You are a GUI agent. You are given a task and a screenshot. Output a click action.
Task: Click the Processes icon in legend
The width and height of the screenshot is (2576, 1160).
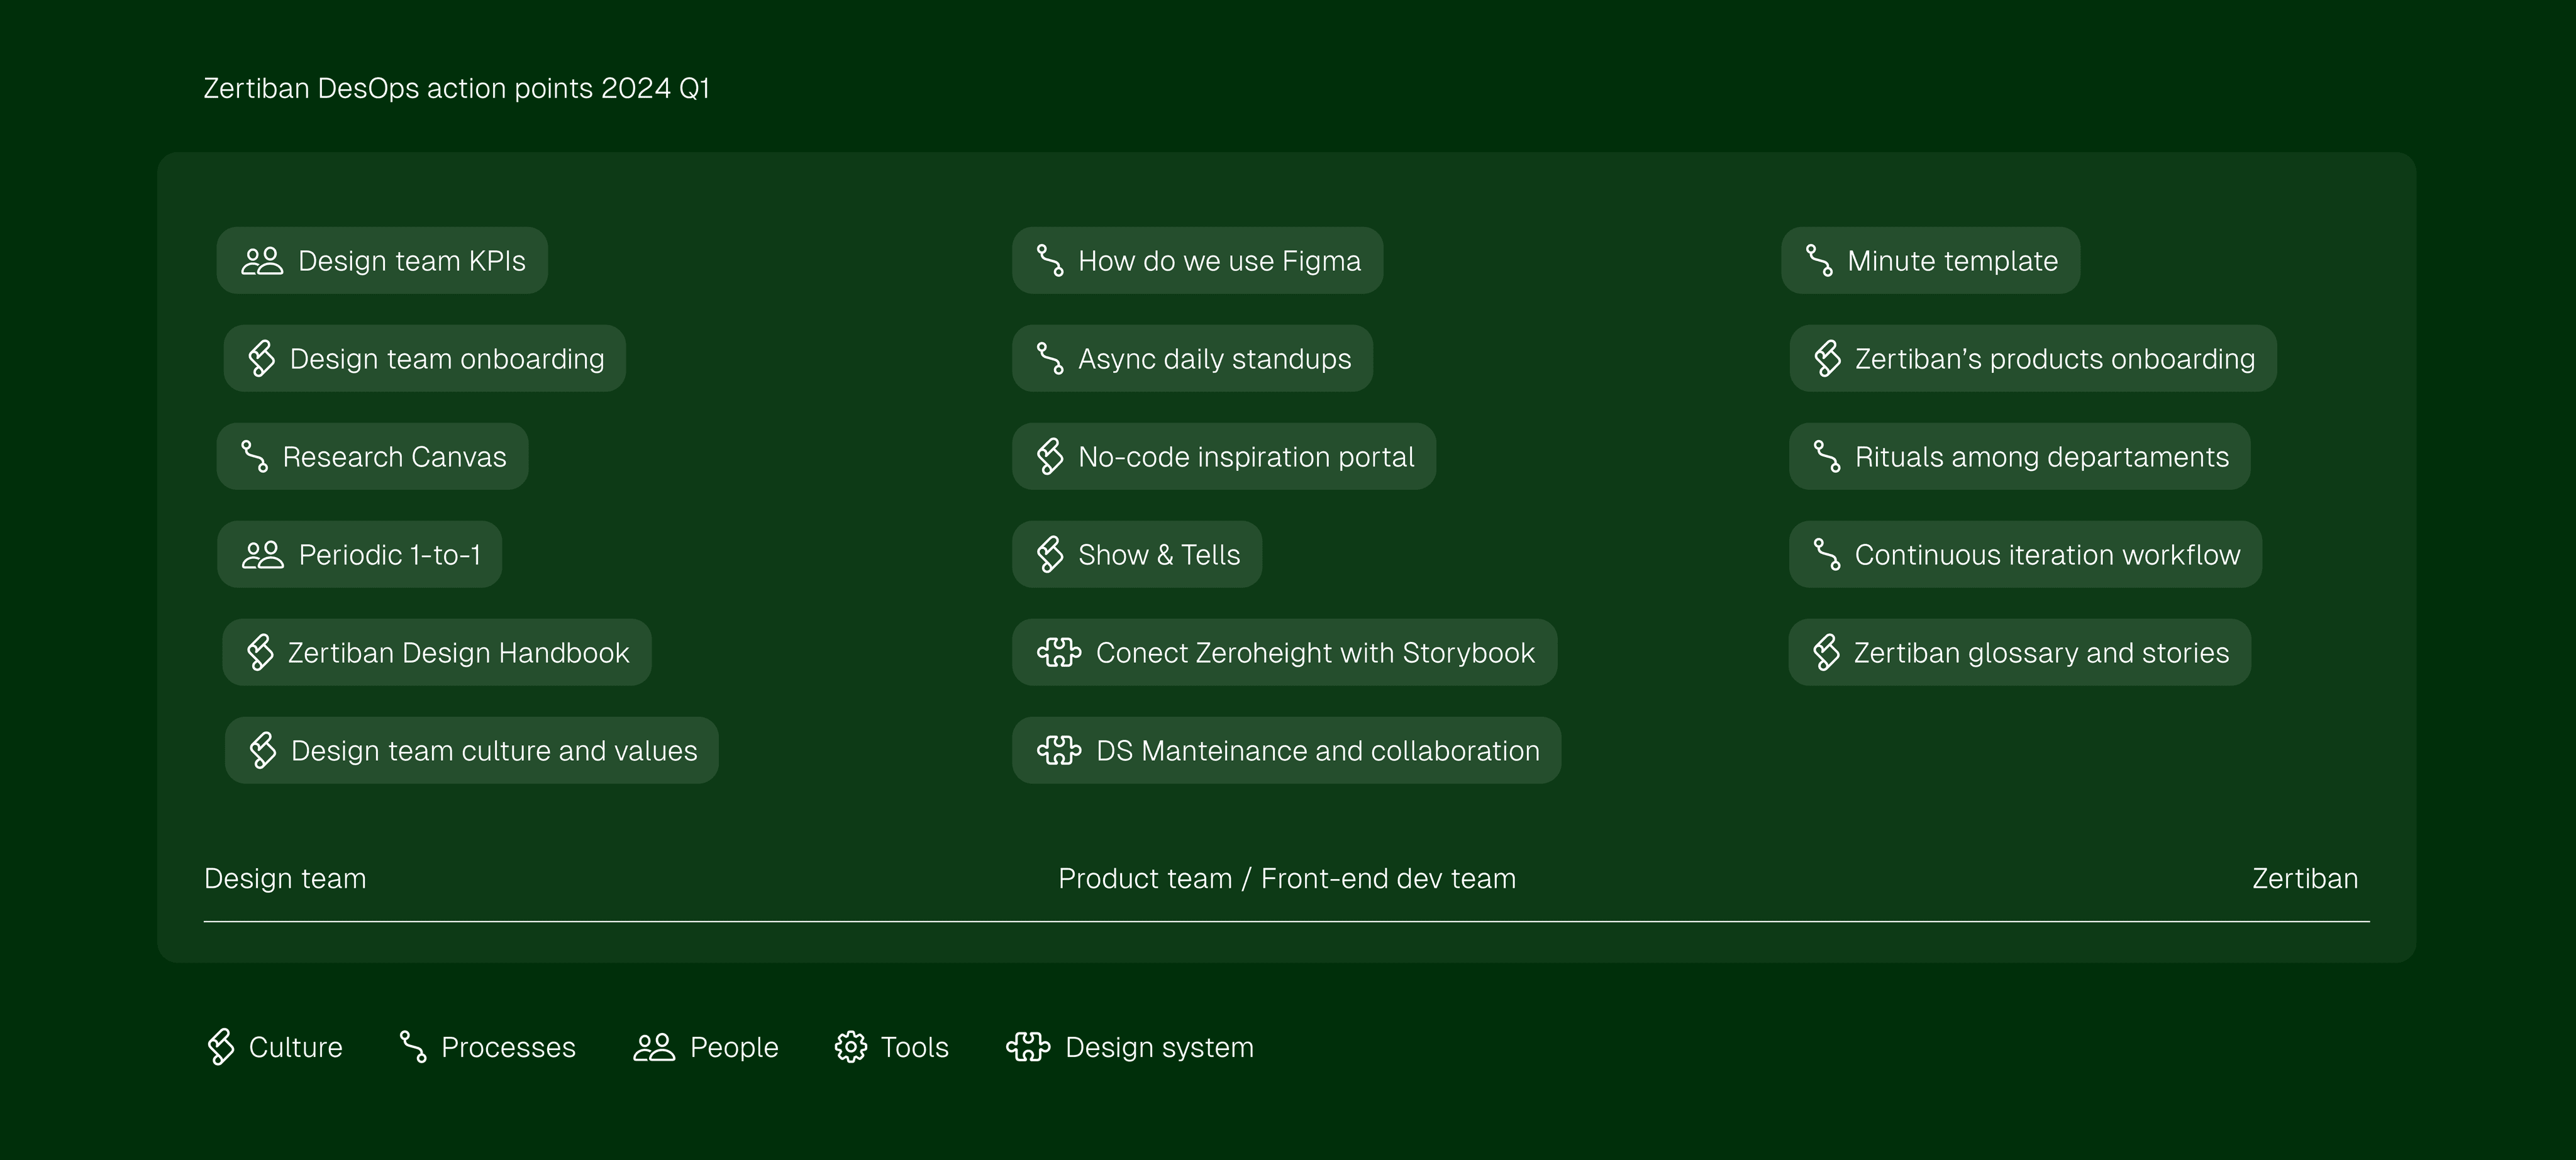click(412, 1047)
